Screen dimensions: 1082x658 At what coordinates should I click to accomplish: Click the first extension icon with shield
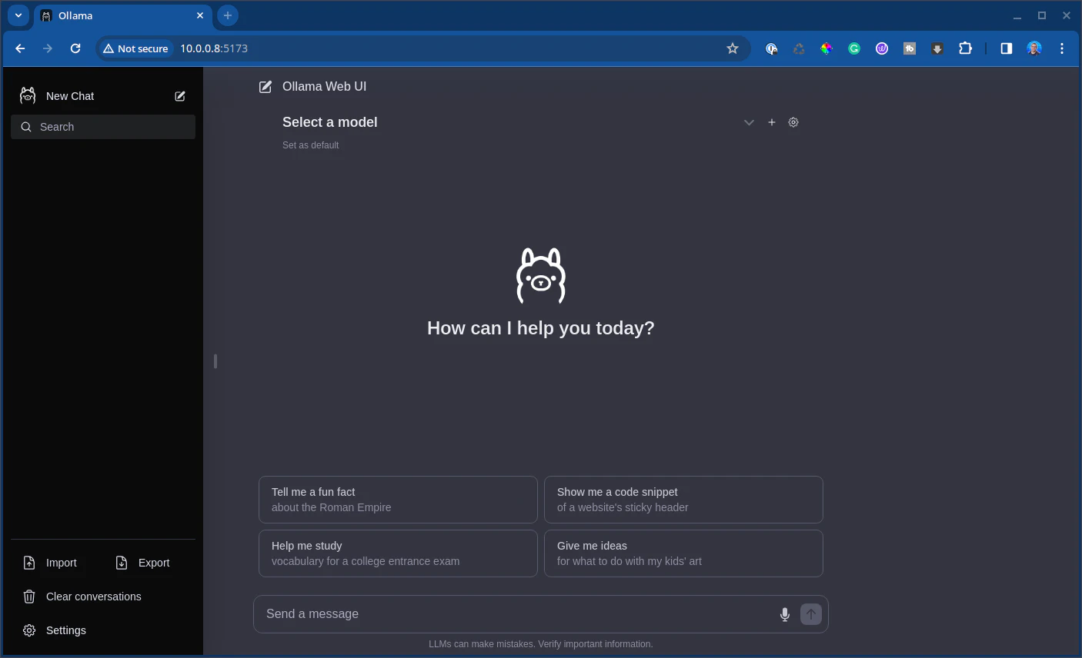tap(771, 48)
